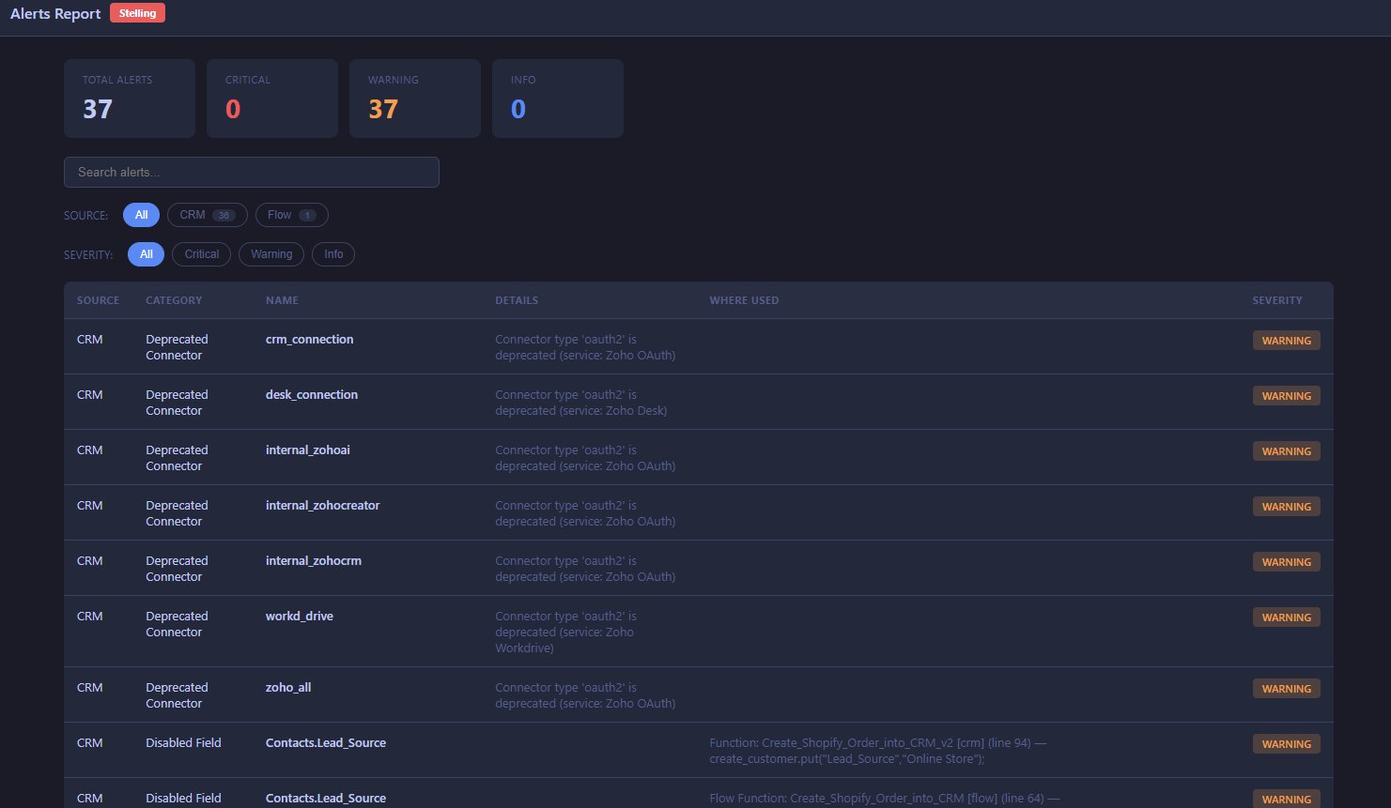Enable the Info severity filter
1391x808 pixels.
pos(333,253)
